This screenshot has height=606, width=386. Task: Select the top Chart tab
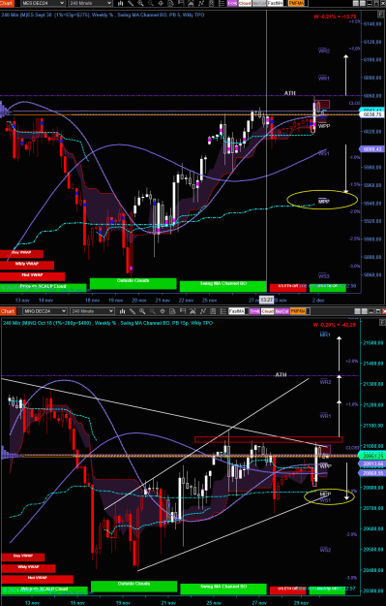[7, 3]
